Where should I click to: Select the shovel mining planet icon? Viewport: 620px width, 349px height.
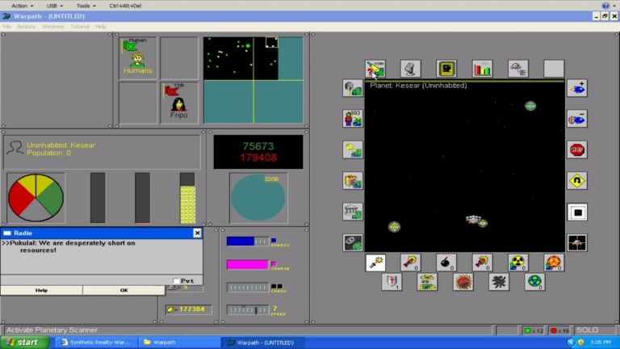point(353,88)
